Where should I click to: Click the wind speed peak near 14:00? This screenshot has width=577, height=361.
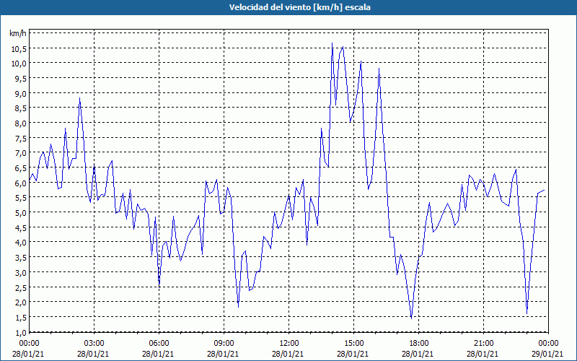[332, 43]
